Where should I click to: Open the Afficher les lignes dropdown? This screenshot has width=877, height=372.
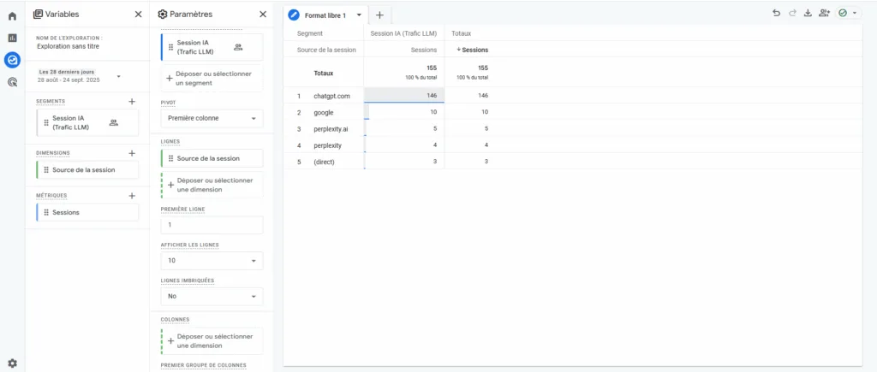pyautogui.click(x=212, y=260)
